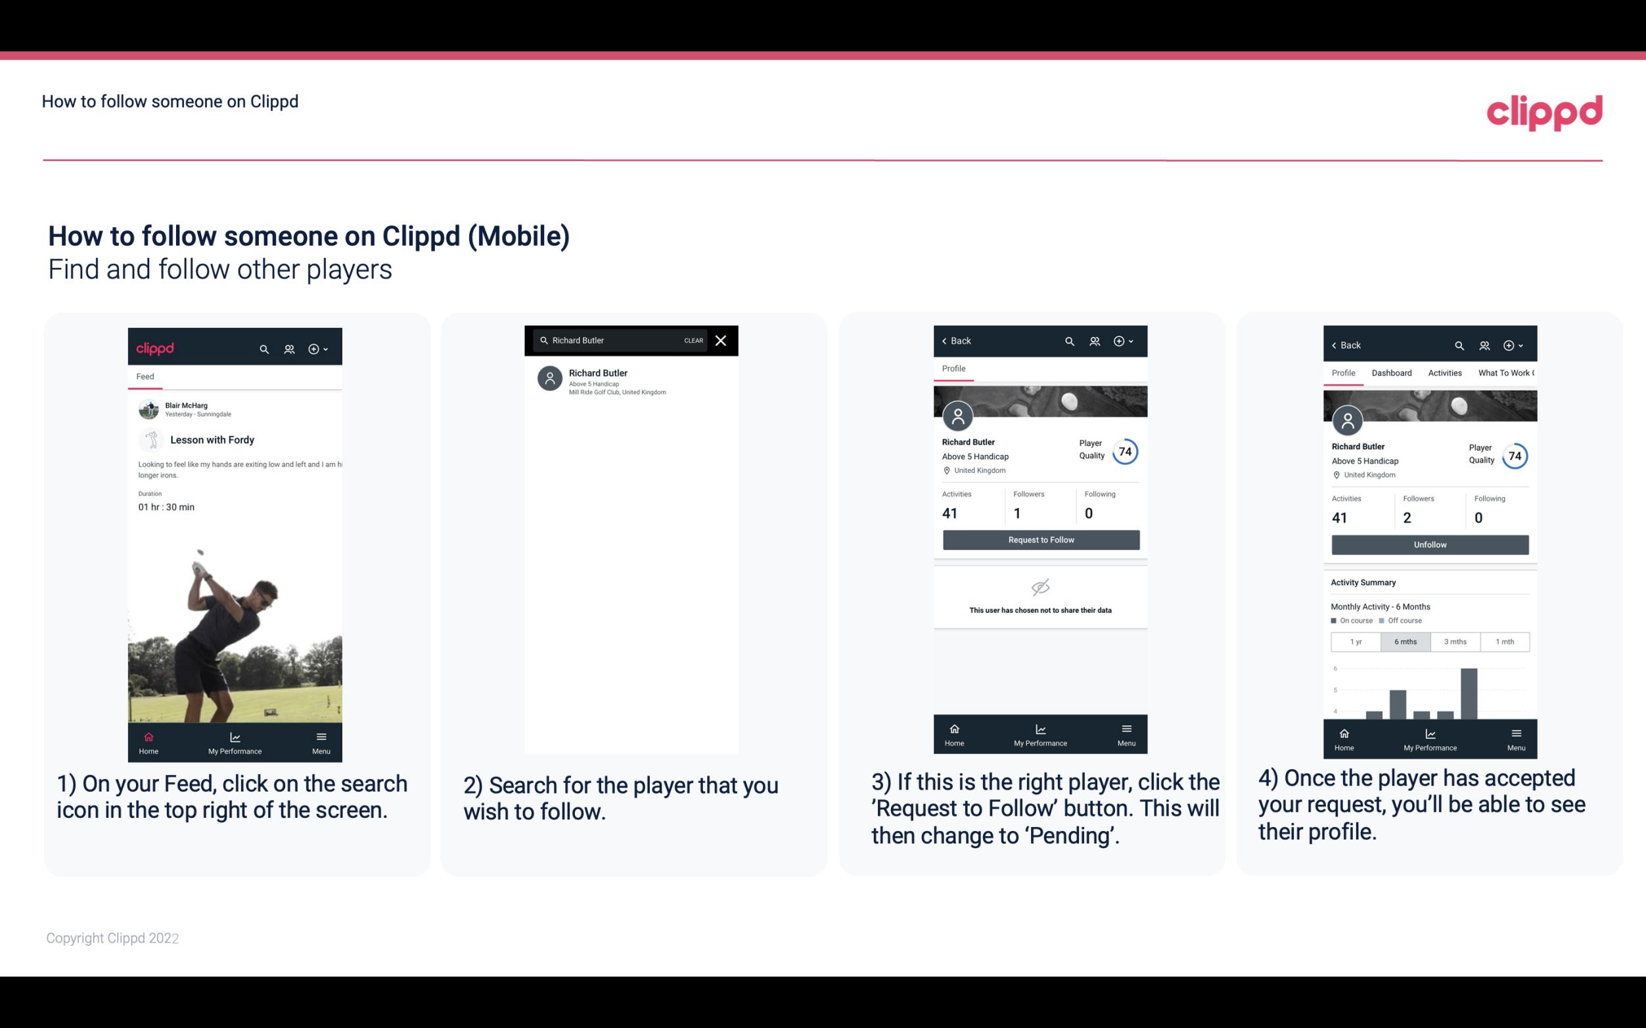The width and height of the screenshot is (1646, 1028).
Task: Click the Activities tab on profile screen
Action: click(1444, 372)
